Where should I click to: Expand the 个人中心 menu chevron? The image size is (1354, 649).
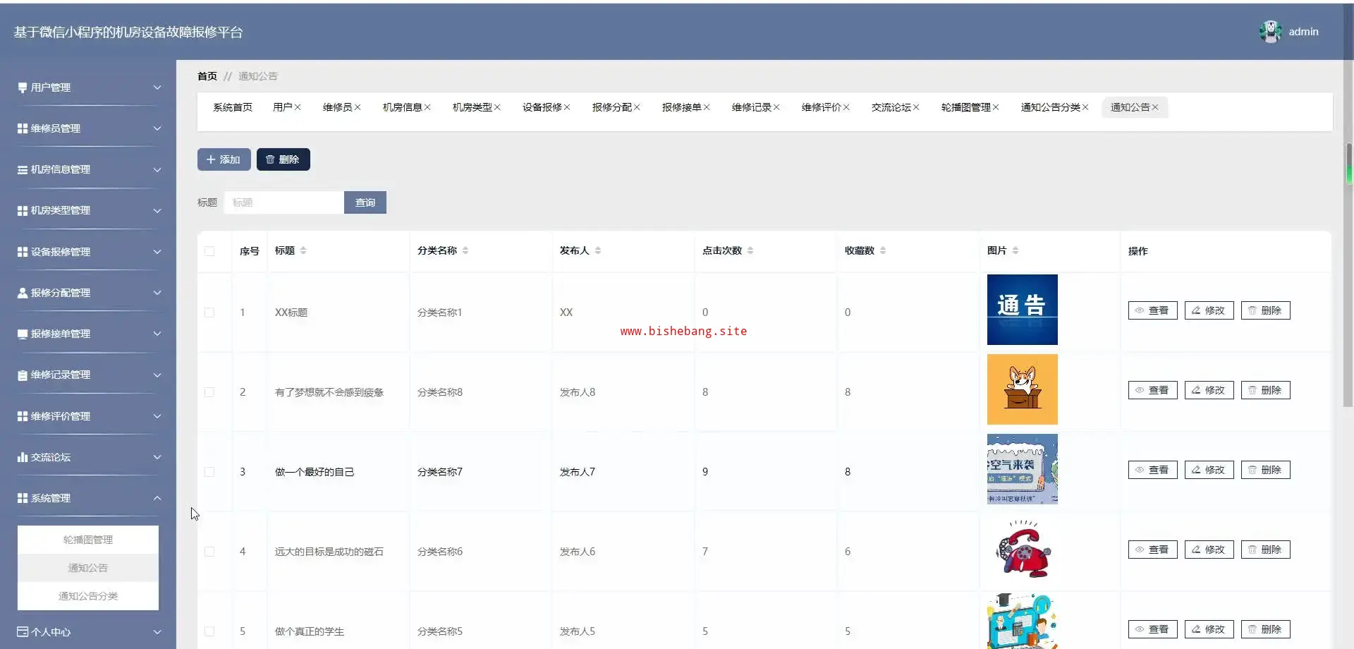coord(157,632)
